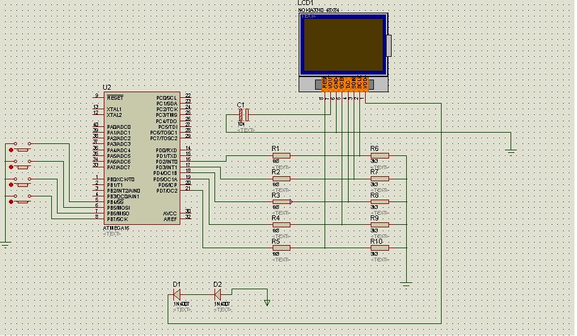Select the Nokia 3310 LCD1 display screen
This screenshot has height=336, width=577.
click(344, 44)
